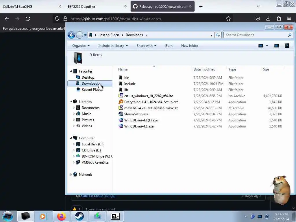
Task: Click Downloads in breadcrumb path
Action: pyautogui.click(x=134, y=35)
